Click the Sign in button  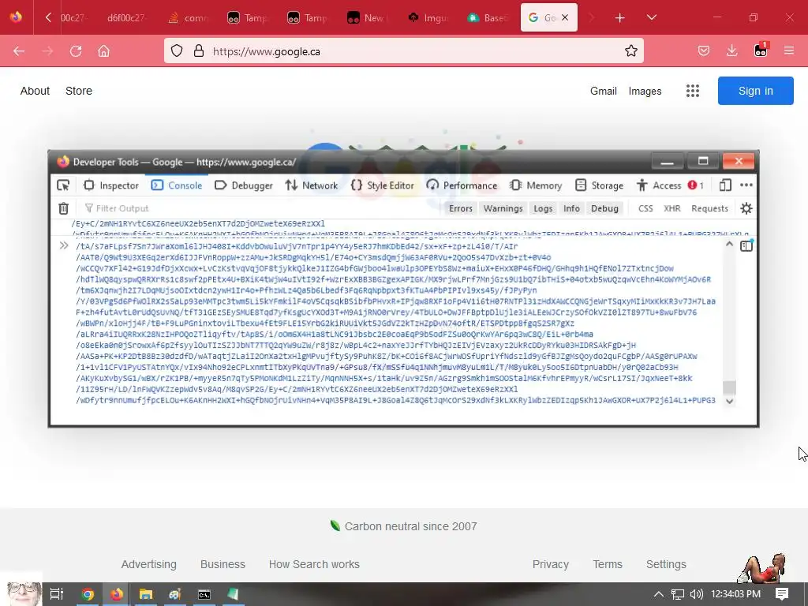[x=755, y=91]
